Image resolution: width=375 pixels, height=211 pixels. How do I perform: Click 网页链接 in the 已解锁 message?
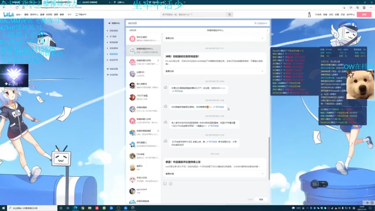pyautogui.click(x=218, y=107)
